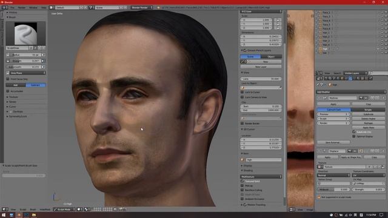Image resolution: width=388 pixels, height=218 pixels.
Task: Open the Visible Layers dropdown in outliner
Action: point(356,73)
